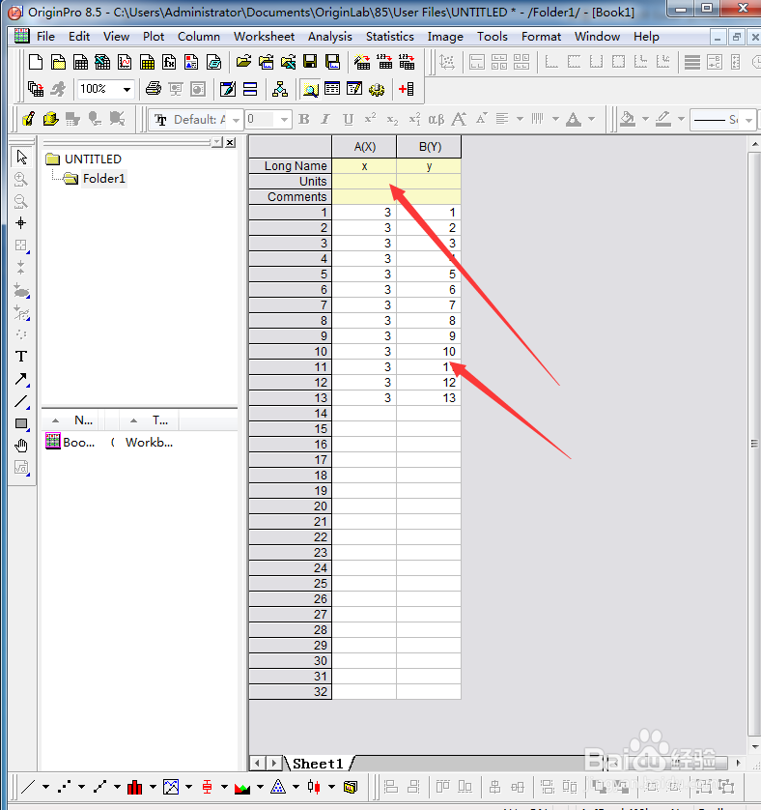Toggle italic text formatting
Viewport: 761px width, 810px height.
pyautogui.click(x=325, y=119)
